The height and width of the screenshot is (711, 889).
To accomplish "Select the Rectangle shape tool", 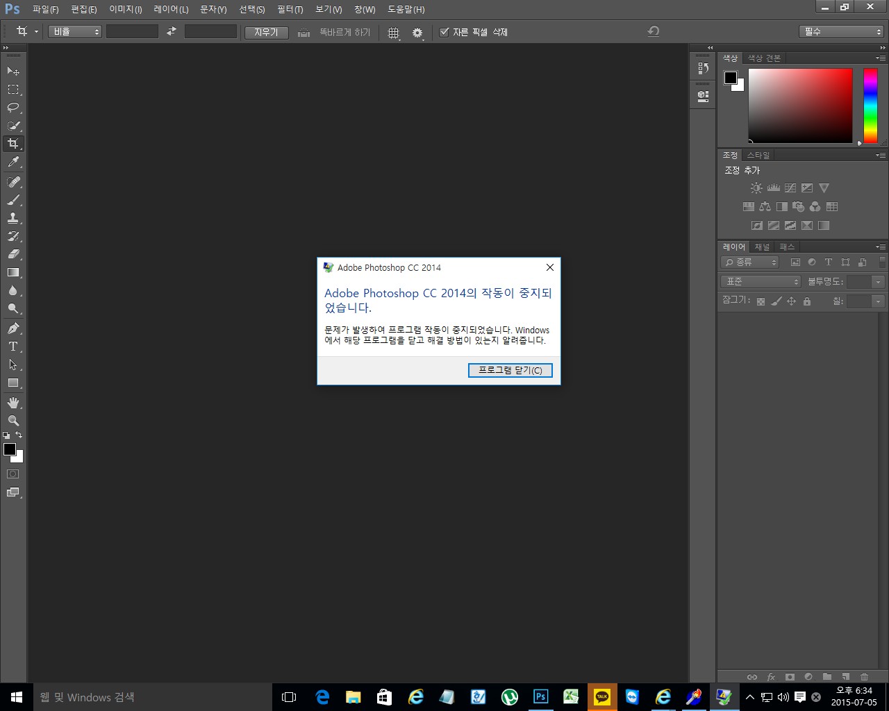I will click(13, 383).
